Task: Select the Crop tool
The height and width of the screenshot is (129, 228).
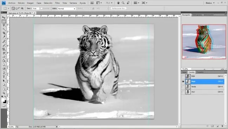Action: pos(4,33)
